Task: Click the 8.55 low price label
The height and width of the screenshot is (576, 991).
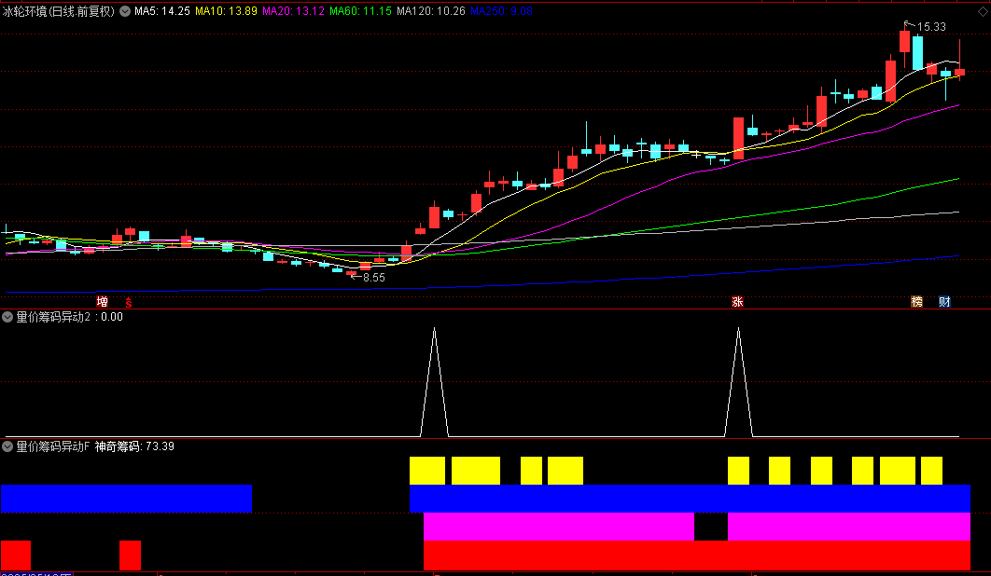Action: point(373,277)
